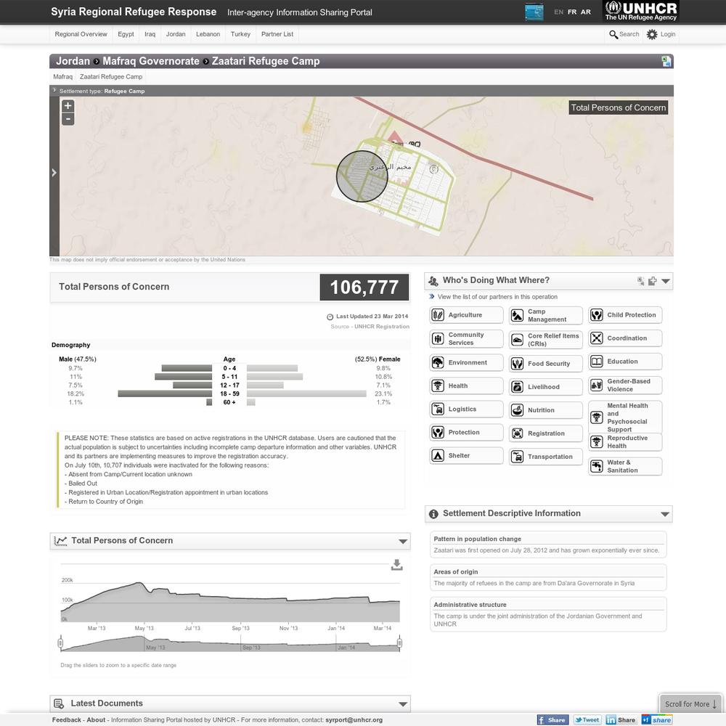Click the Environment sector icon

point(438,362)
